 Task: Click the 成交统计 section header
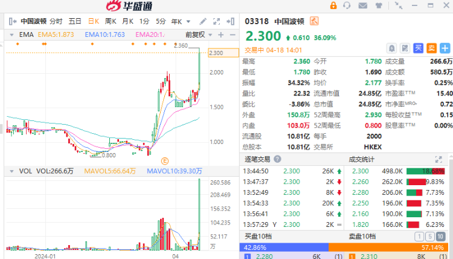coord(361,159)
